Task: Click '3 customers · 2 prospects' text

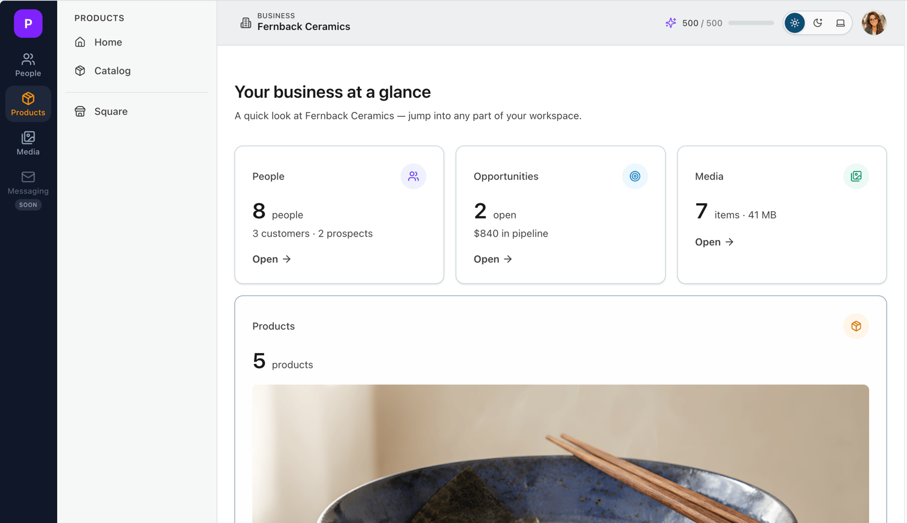Action: 312,234
